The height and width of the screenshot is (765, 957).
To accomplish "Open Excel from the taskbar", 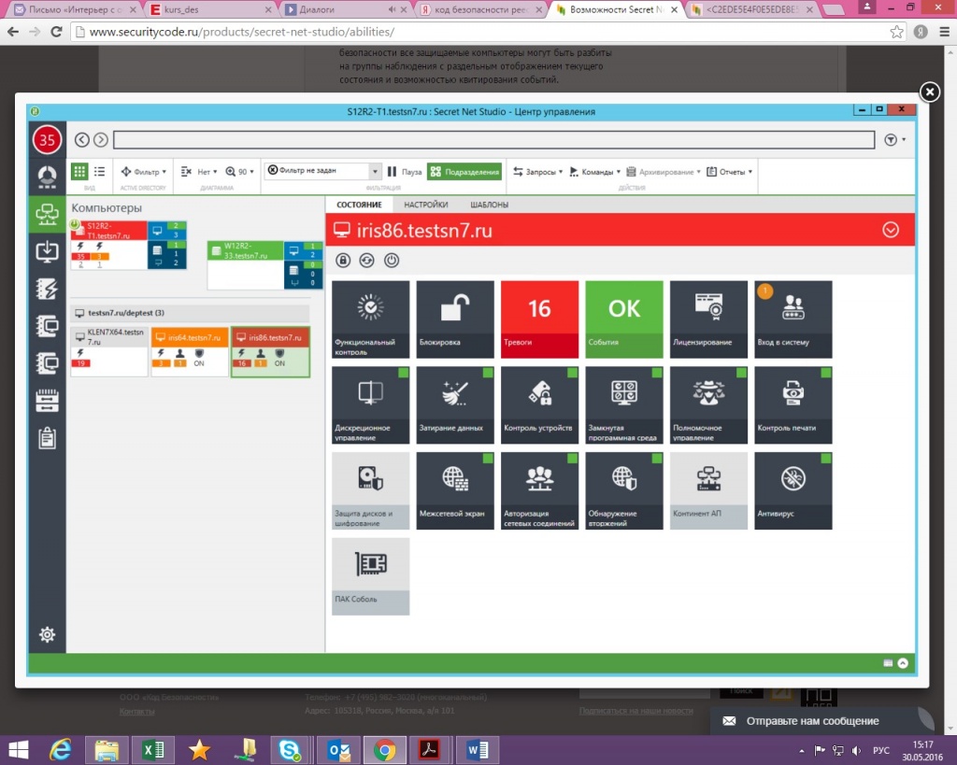I will pyautogui.click(x=153, y=750).
